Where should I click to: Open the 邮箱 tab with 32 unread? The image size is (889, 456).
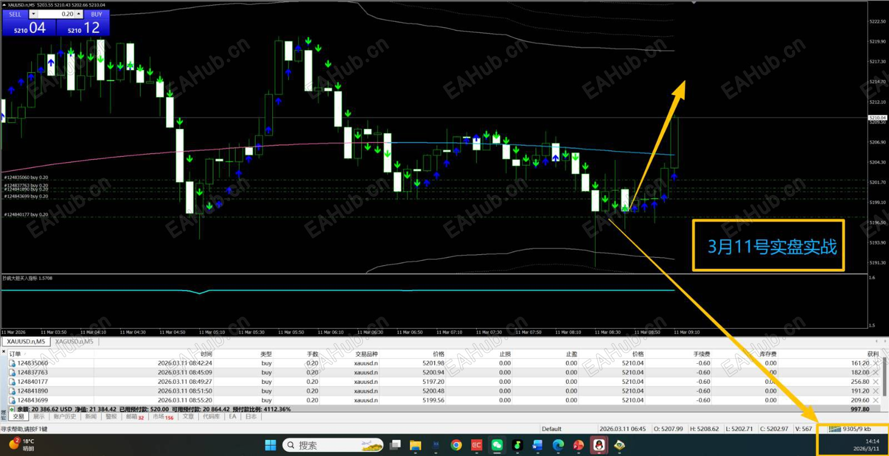pyautogui.click(x=134, y=417)
